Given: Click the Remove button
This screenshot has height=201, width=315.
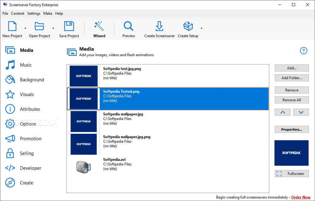Looking at the screenshot, I should click(292, 90).
